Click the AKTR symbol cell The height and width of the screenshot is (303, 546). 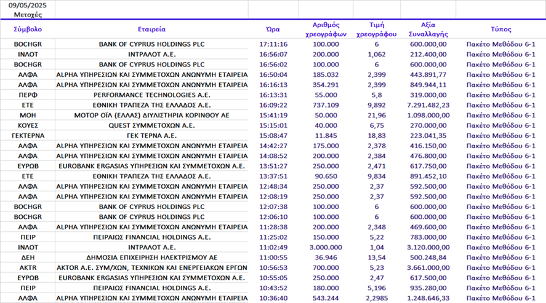(x=28, y=267)
